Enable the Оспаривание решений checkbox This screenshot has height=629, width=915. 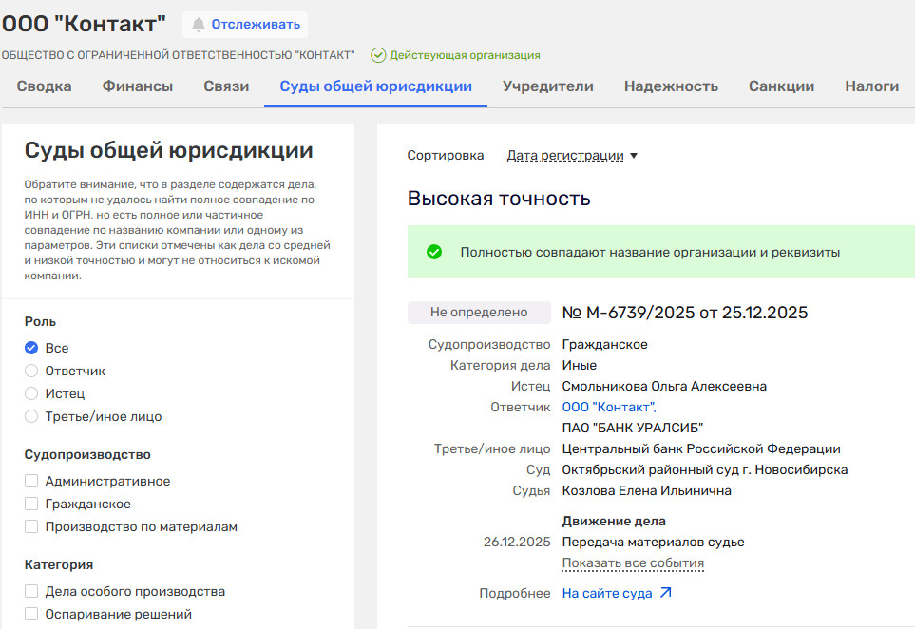[31, 614]
